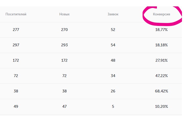The height and width of the screenshot is (116, 184).
Task: Click the circled Конверсия column header
Action: (x=162, y=14)
